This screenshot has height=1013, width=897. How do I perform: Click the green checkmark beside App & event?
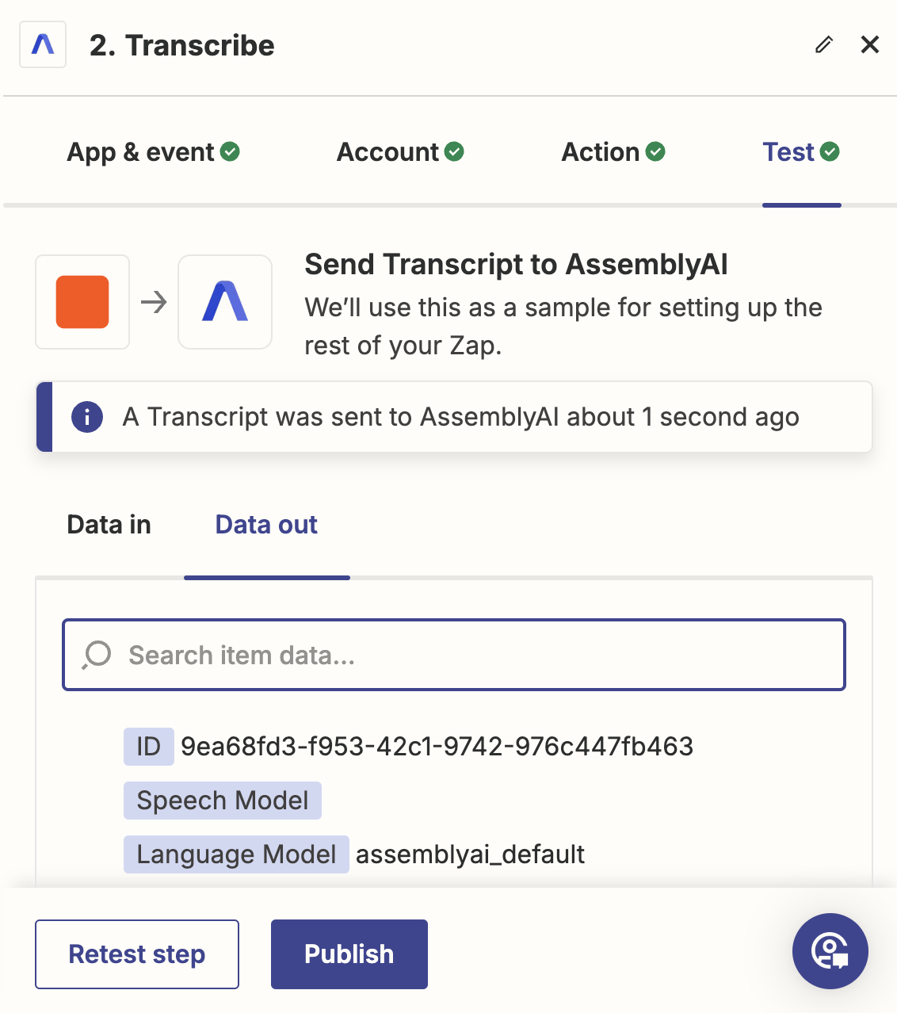coord(229,151)
